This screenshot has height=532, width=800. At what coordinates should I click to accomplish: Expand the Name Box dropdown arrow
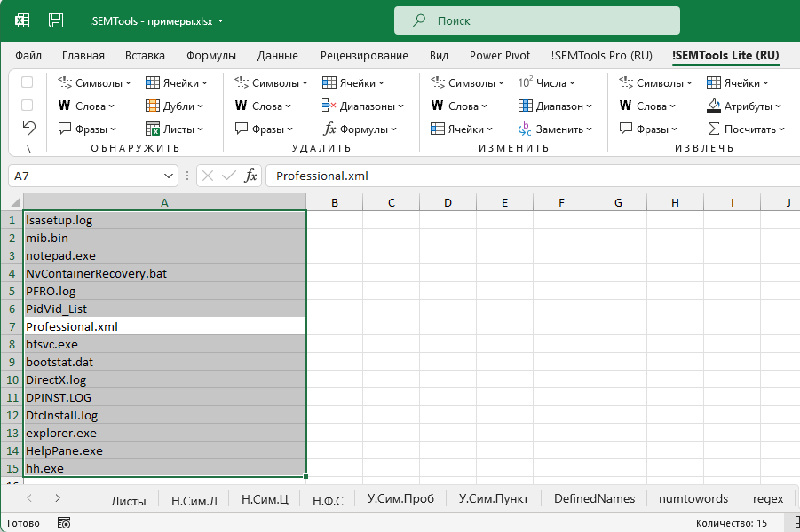point(169,176)
